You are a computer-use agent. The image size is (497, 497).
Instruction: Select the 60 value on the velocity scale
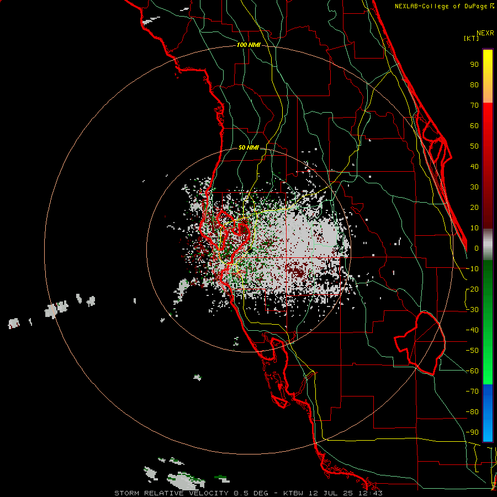[474, 125]
